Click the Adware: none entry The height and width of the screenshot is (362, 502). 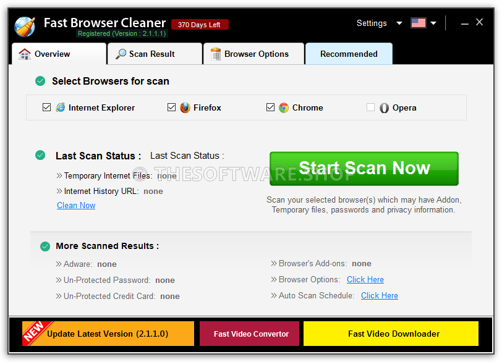tap(87, 264)
